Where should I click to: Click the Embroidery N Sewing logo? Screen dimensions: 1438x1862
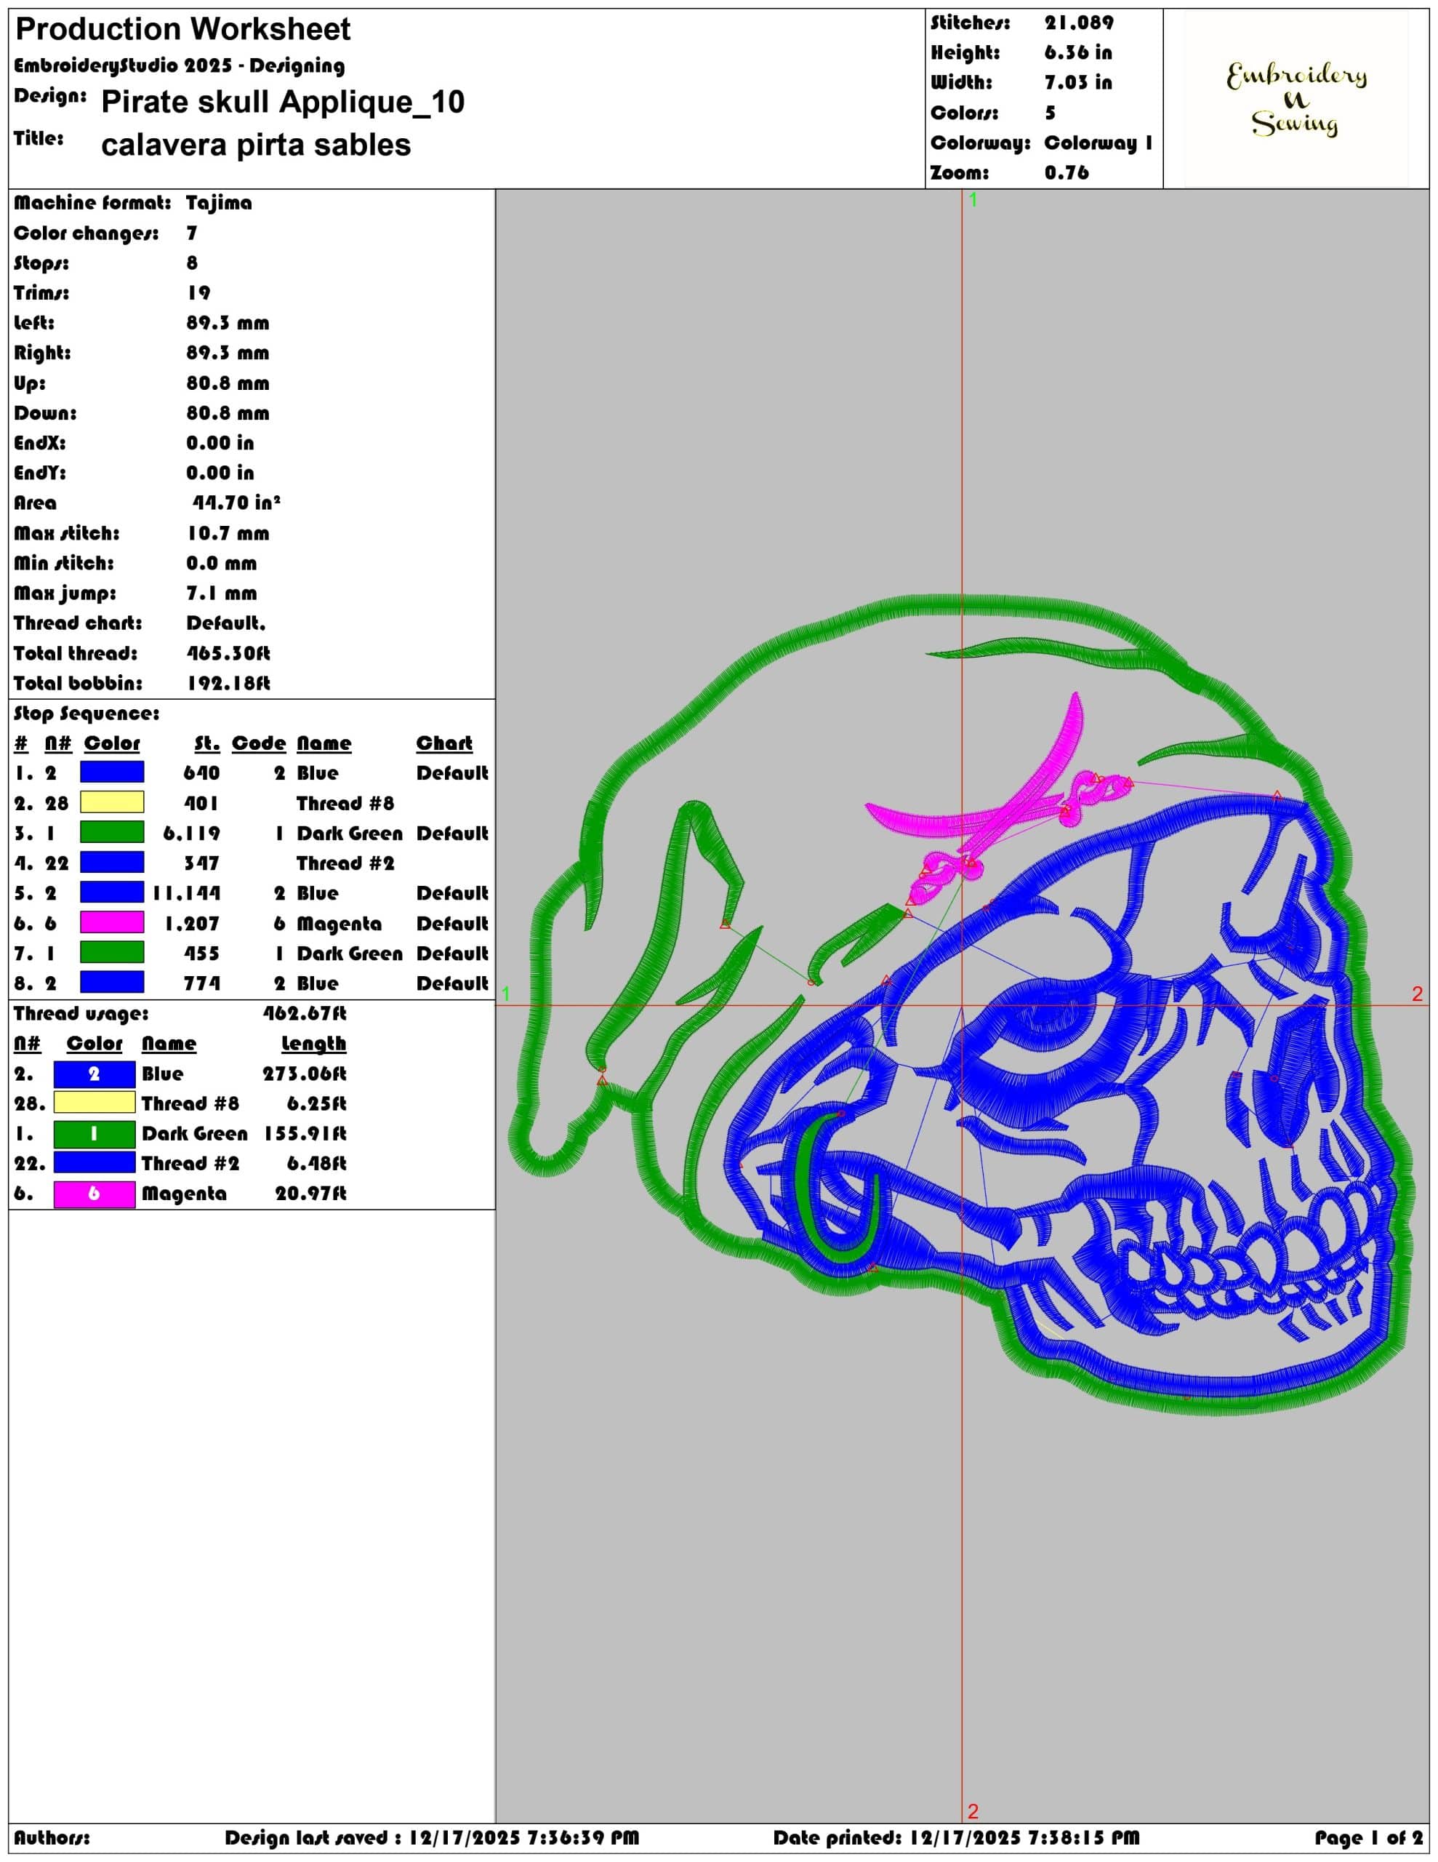[x=1296, y=99]
